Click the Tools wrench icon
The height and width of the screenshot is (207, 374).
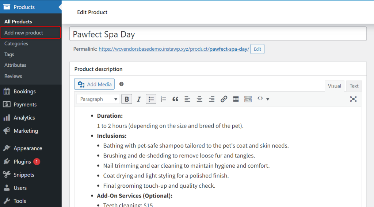pyautogui.click(x=7, y=201)
